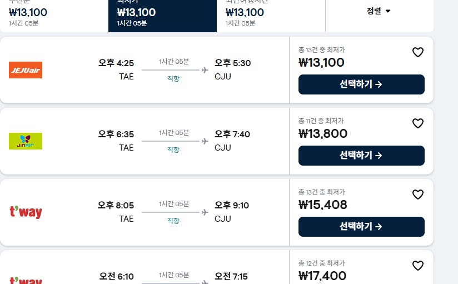Click the Jin Air airline logo

pos(26,141)
